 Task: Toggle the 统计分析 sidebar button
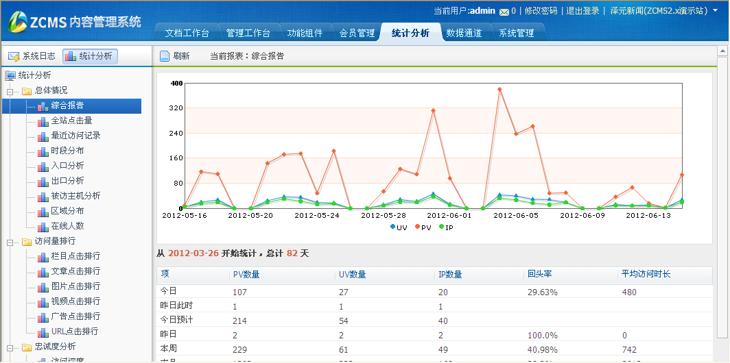(x=89, y=56)
